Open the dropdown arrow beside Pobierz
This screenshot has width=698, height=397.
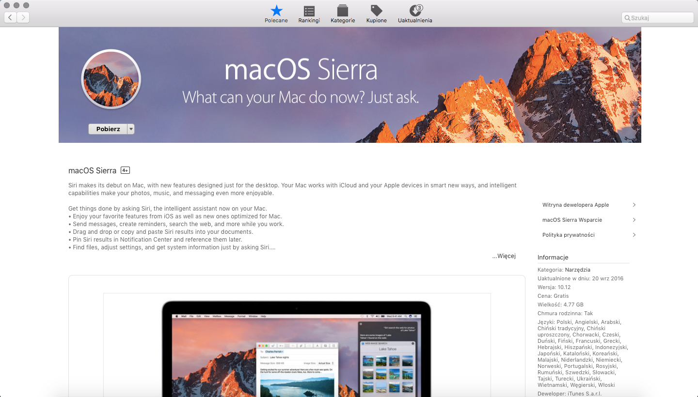131,129
